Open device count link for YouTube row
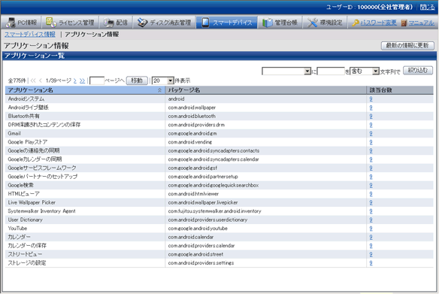This screenshot has width=439, height=294. coord(371,228)
